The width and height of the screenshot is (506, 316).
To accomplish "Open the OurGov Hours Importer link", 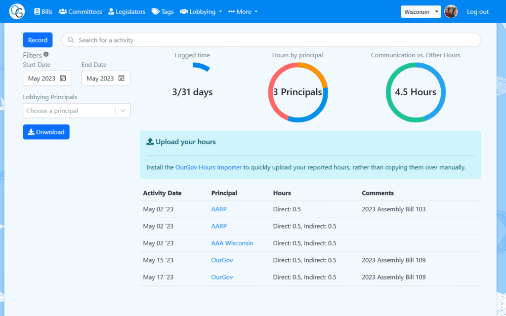I will 209,167.
